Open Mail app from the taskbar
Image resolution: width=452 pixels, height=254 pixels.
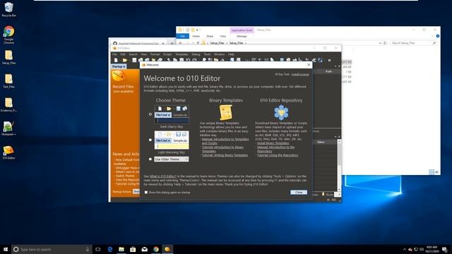[144, 249]
